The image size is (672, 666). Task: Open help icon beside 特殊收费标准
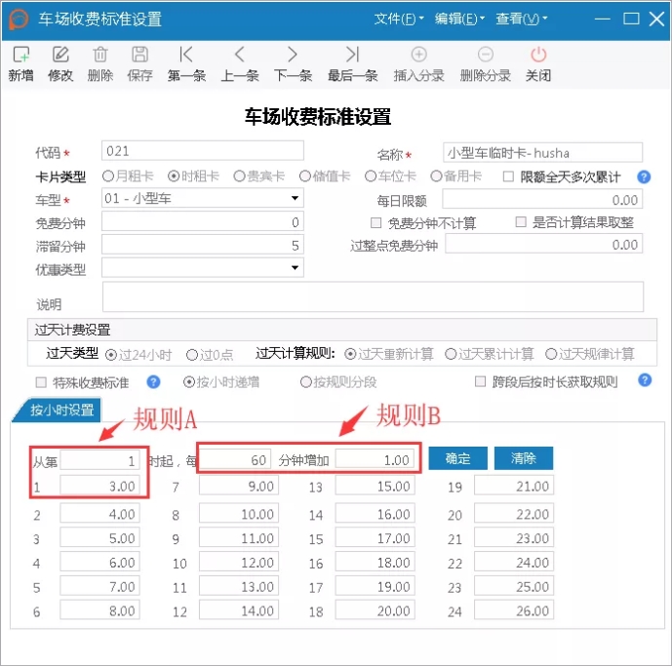point(153,382)
